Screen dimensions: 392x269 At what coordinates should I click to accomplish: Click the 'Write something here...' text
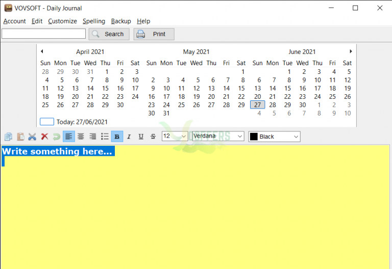[x=57, y=151]
